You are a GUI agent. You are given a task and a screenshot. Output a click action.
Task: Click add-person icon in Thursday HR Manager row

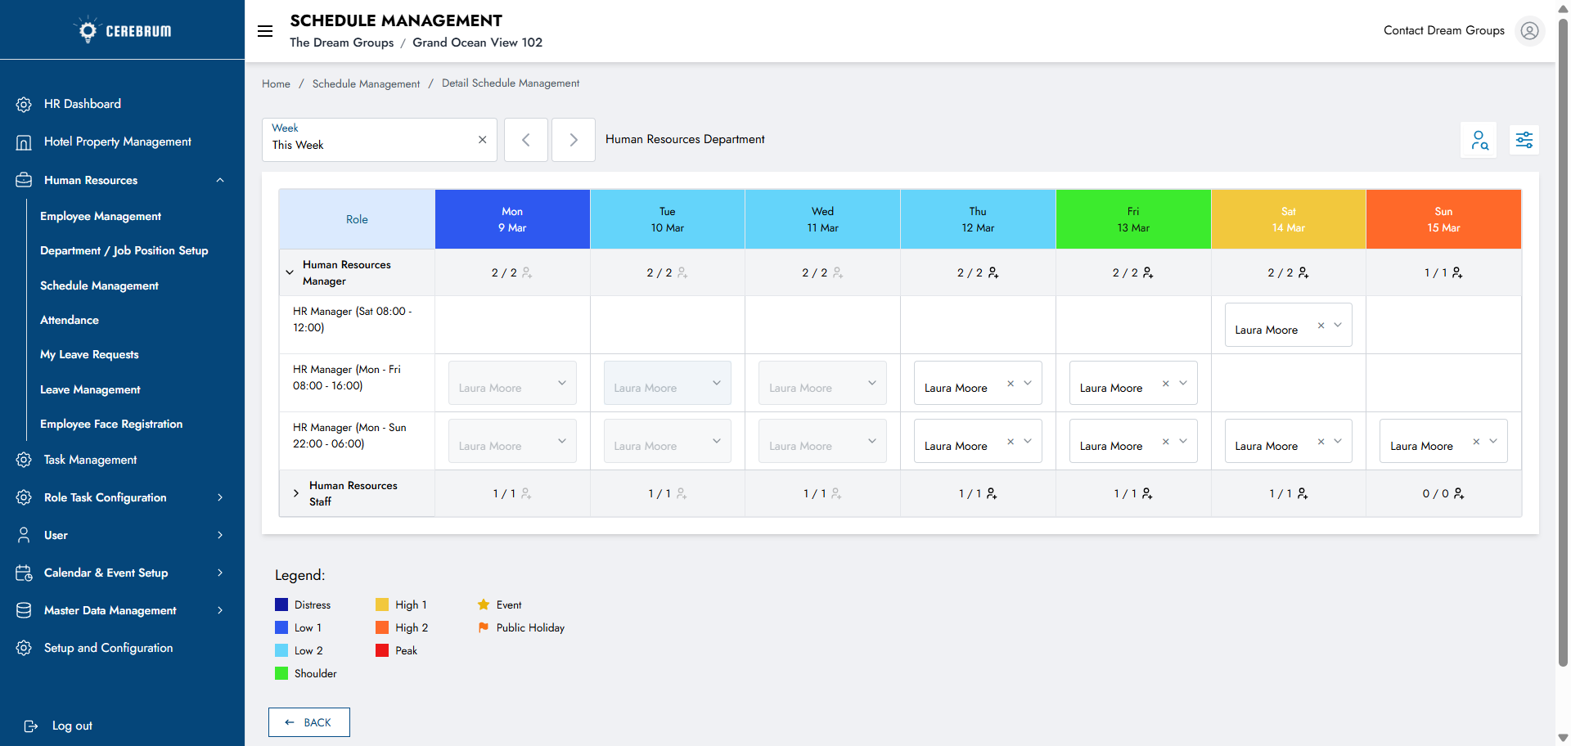993,272
